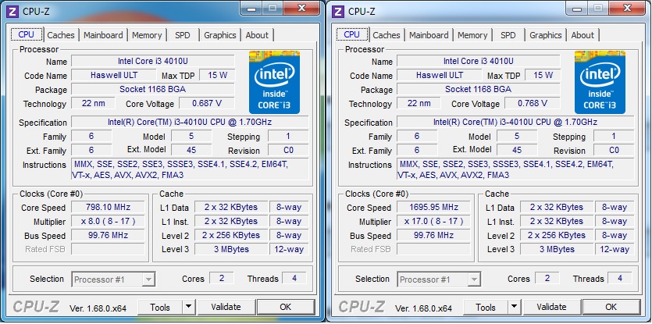Viewport: 652px width, 324px height.
Task: Select CPU tab in right window
Action: [x=352, y=34]
